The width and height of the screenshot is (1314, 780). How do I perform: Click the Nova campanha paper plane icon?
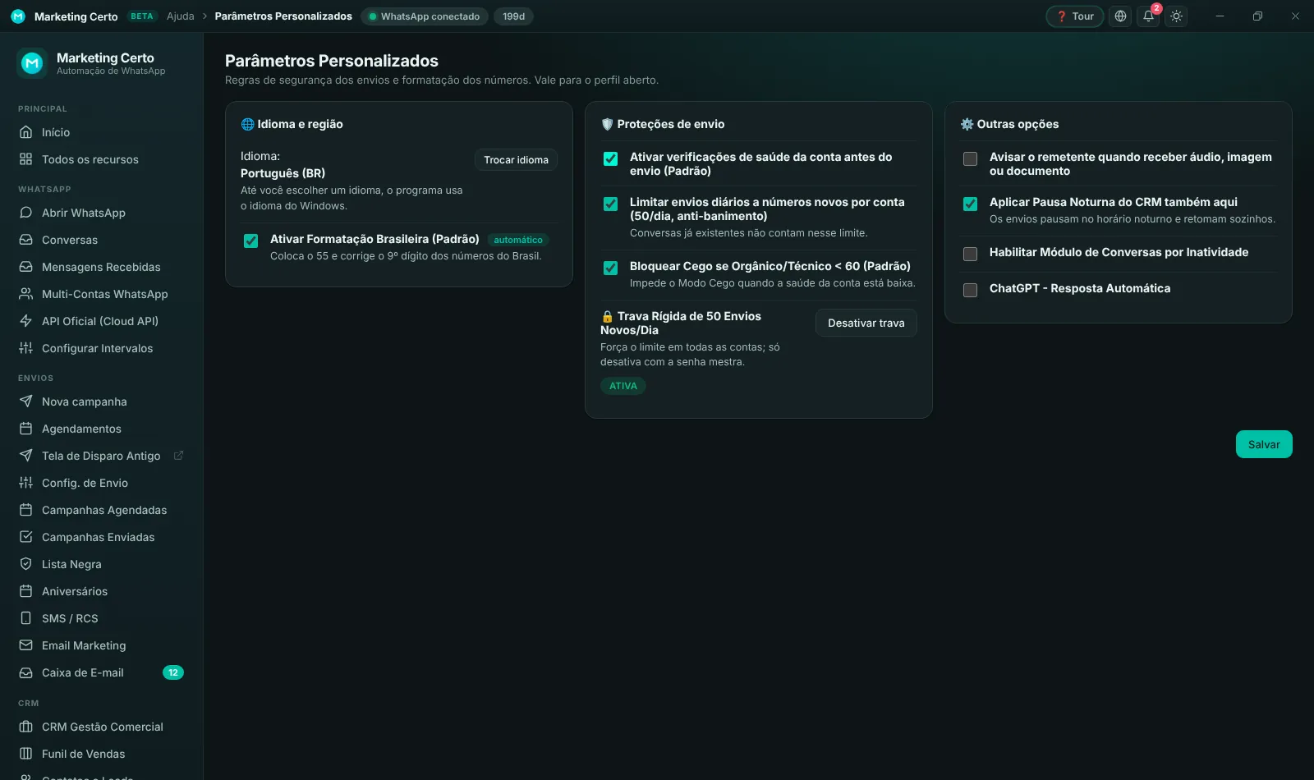(x=25, y=401)
